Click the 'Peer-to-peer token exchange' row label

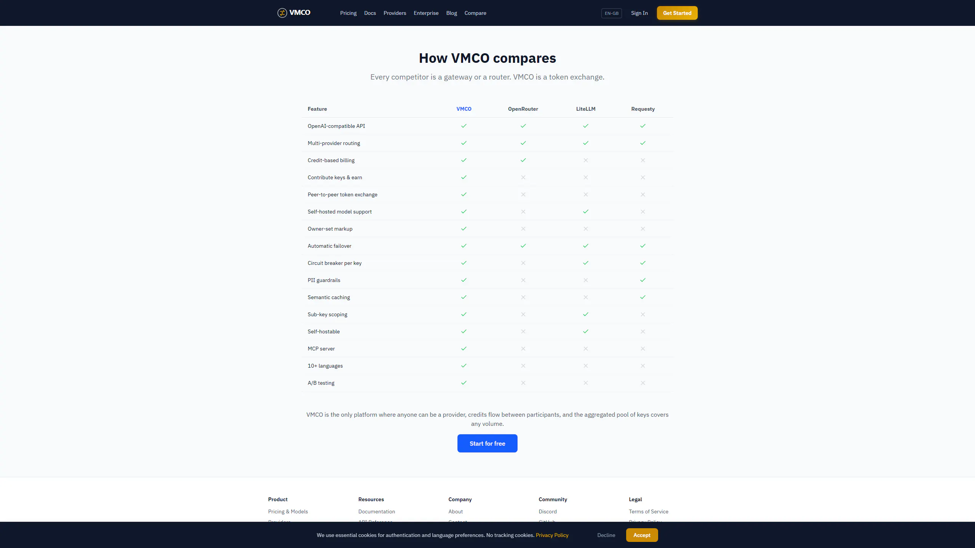click(342, 194)
